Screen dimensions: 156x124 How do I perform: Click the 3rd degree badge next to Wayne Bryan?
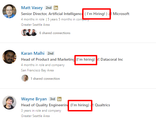coord(52,99)
